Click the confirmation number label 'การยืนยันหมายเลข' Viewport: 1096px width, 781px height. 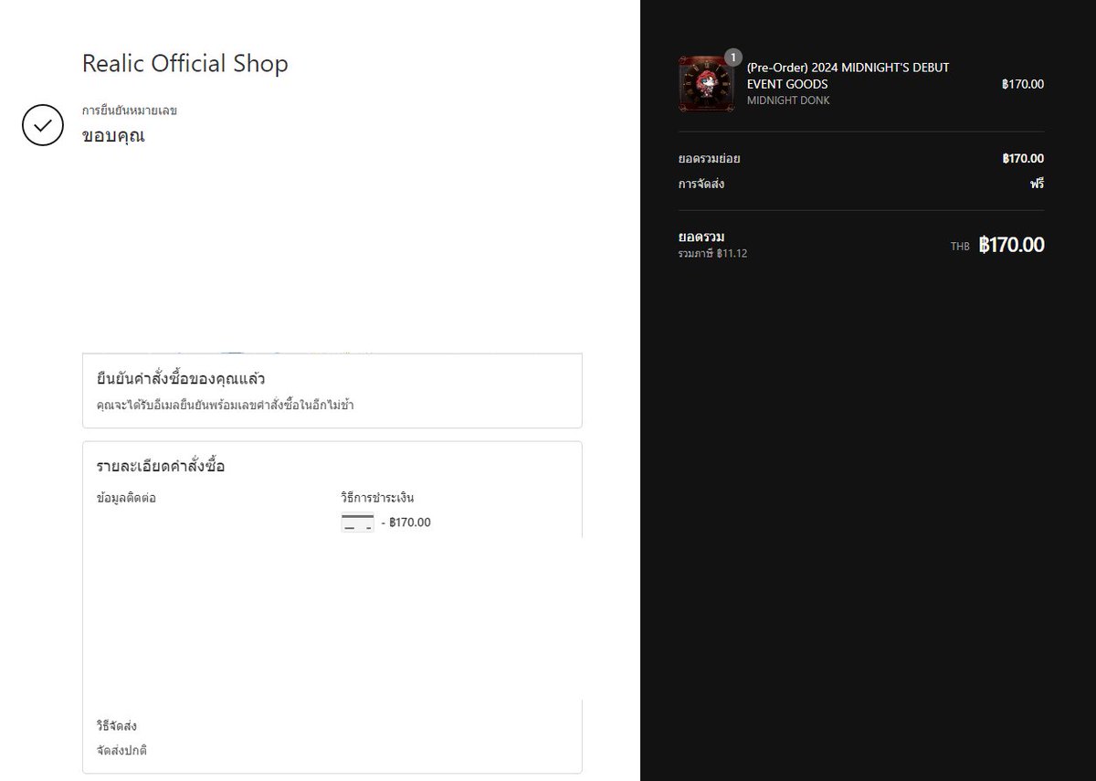pyautogui.click(x=129, y=111)
